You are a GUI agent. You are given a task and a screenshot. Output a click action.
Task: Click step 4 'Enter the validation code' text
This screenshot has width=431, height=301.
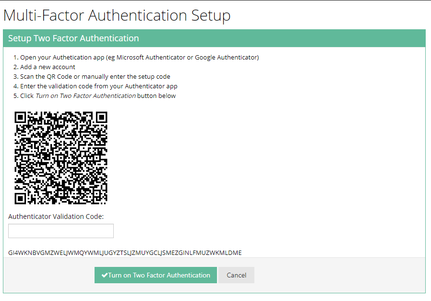(99, 86)
